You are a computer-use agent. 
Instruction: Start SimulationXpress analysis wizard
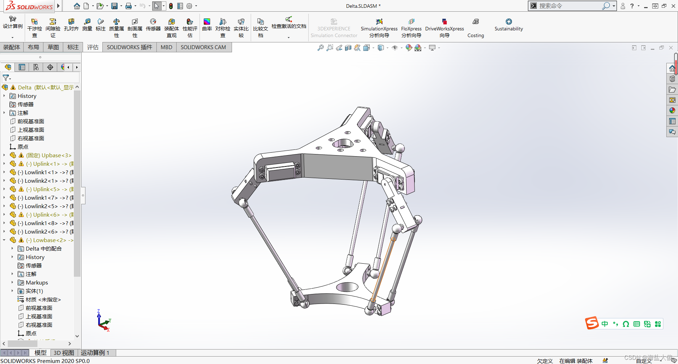click(379, 28)
